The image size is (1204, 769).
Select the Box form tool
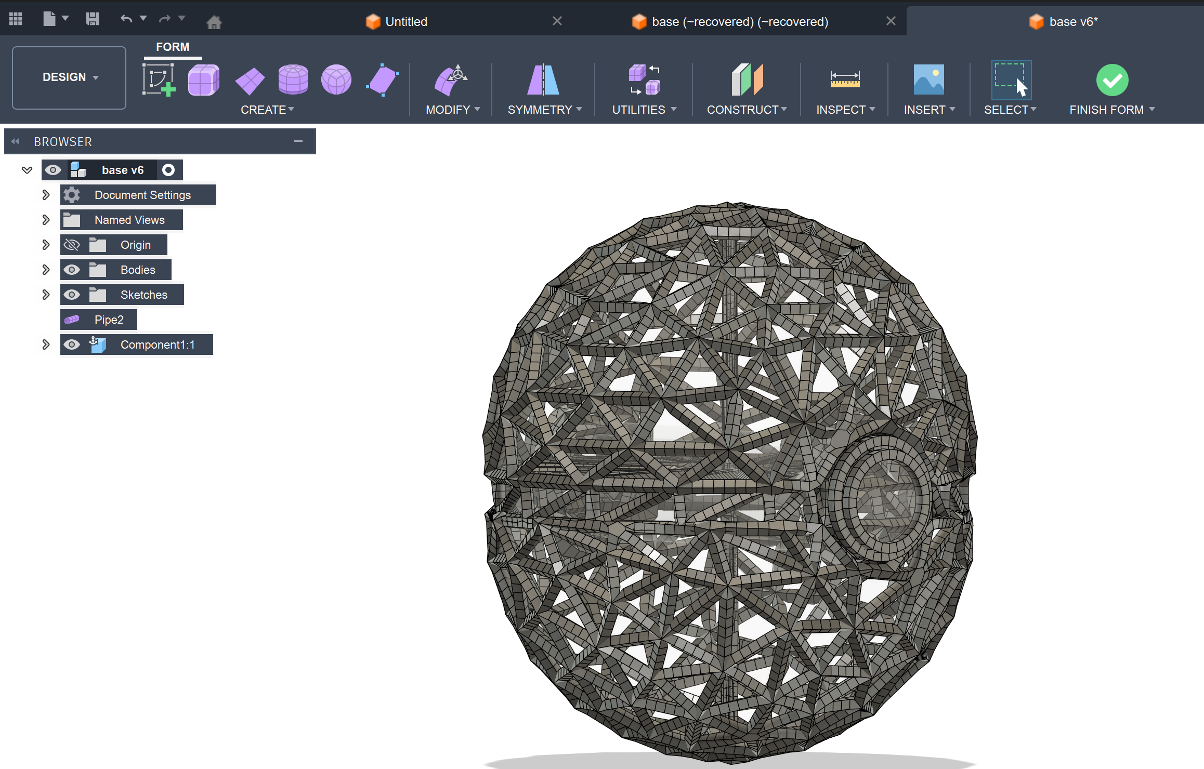(x=203, y=80)
